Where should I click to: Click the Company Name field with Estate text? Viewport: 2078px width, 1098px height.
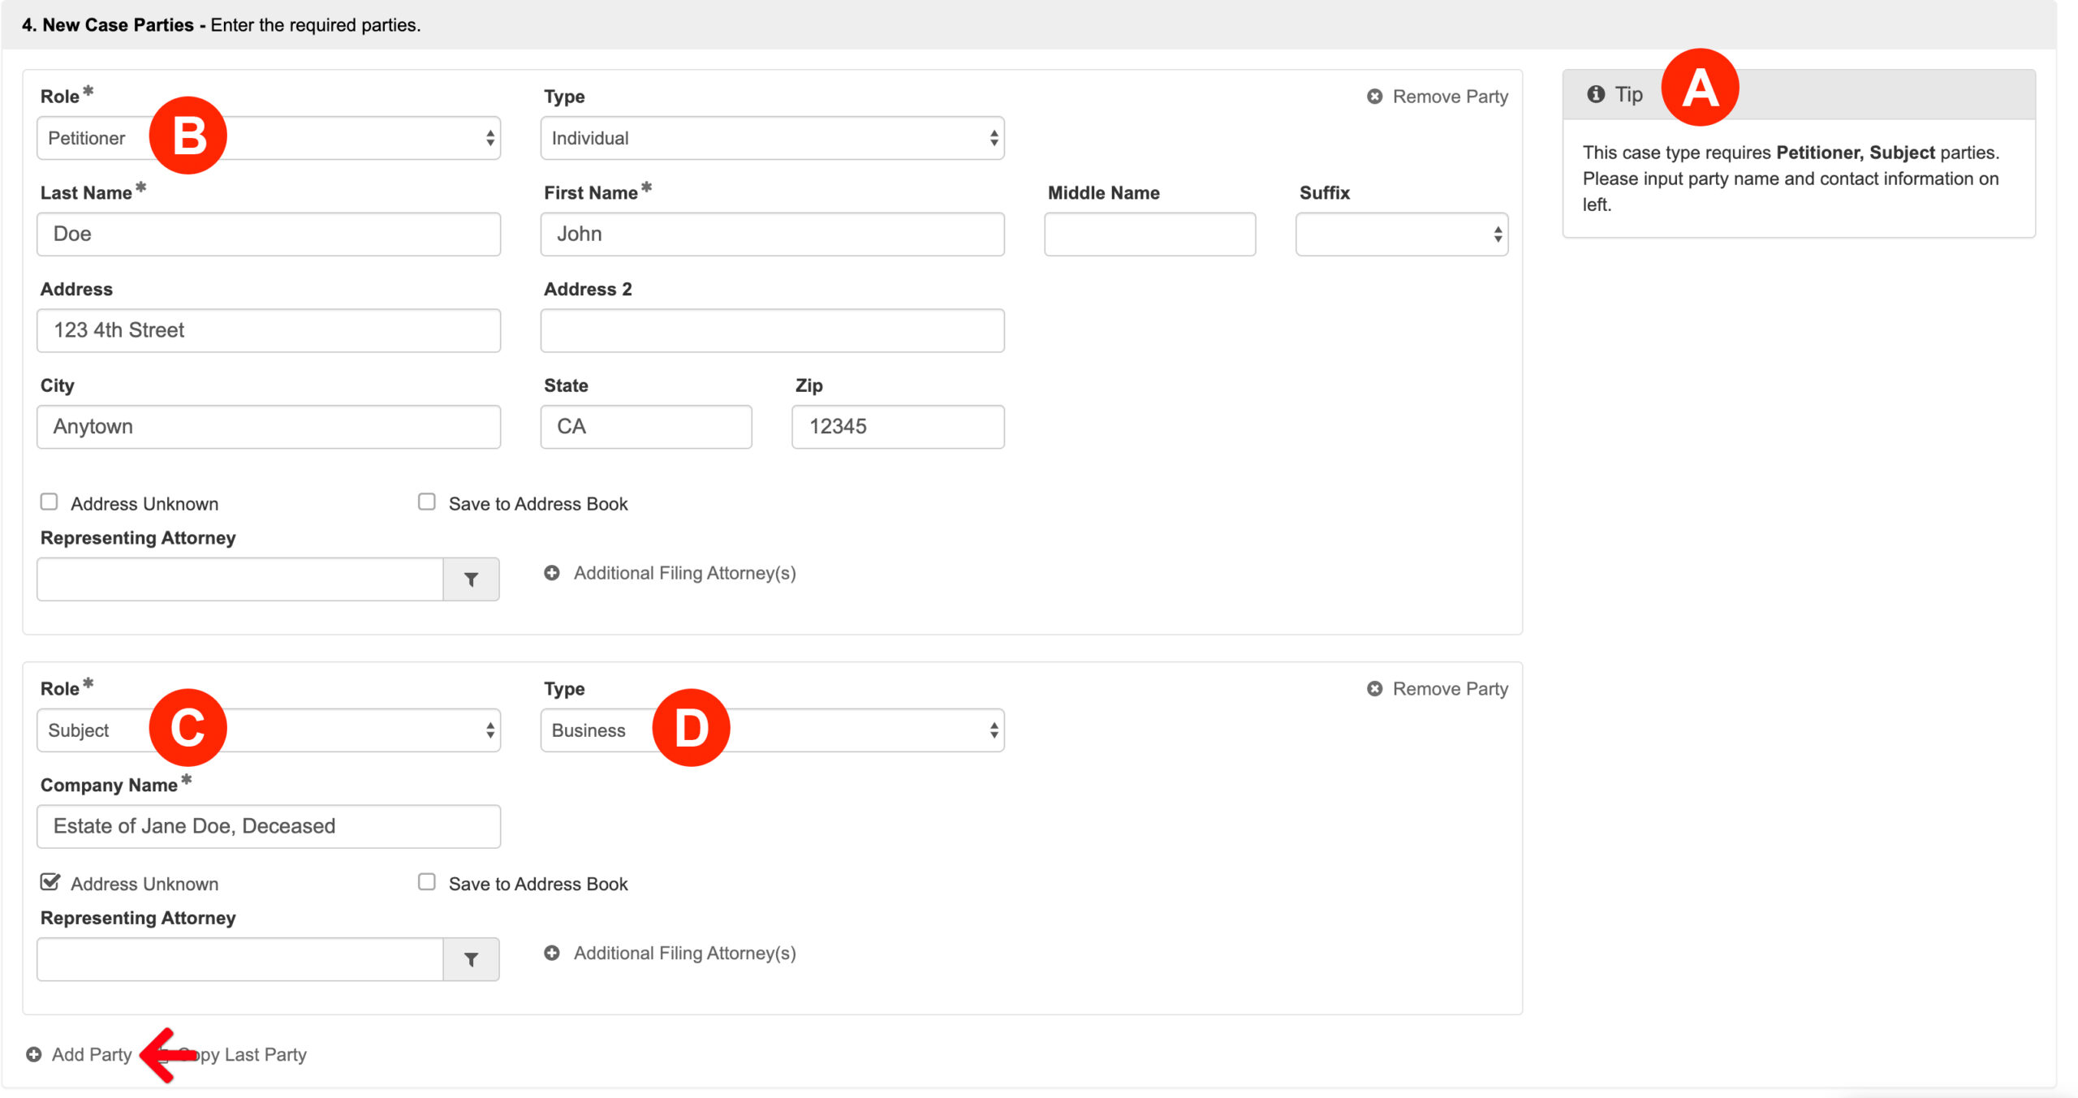[x=269, y=826]
